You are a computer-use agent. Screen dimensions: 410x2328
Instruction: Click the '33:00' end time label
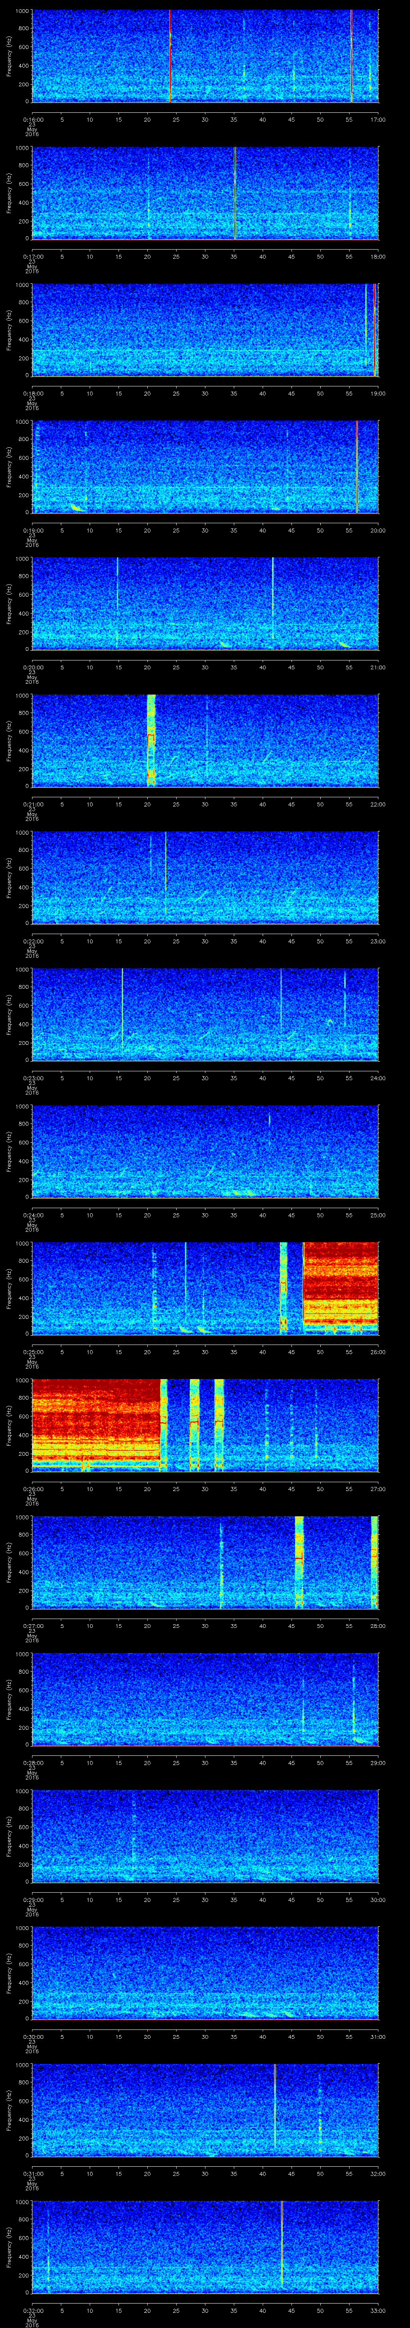point(378,2311)
